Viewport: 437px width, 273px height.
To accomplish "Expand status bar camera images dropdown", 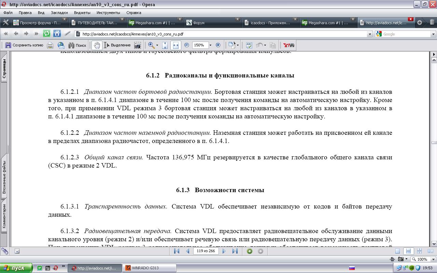I will click(406, 259).
